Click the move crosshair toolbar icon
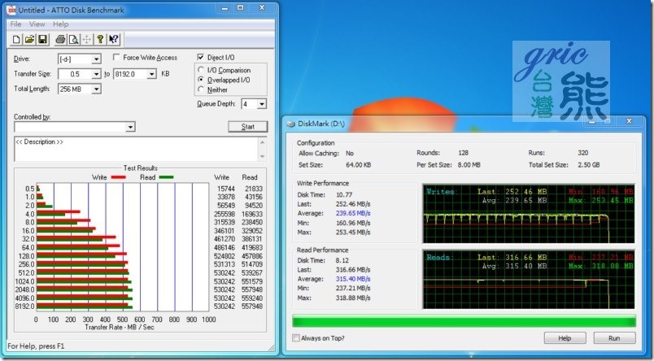Viewport: 654px width, 361px height. click(86, 39)
